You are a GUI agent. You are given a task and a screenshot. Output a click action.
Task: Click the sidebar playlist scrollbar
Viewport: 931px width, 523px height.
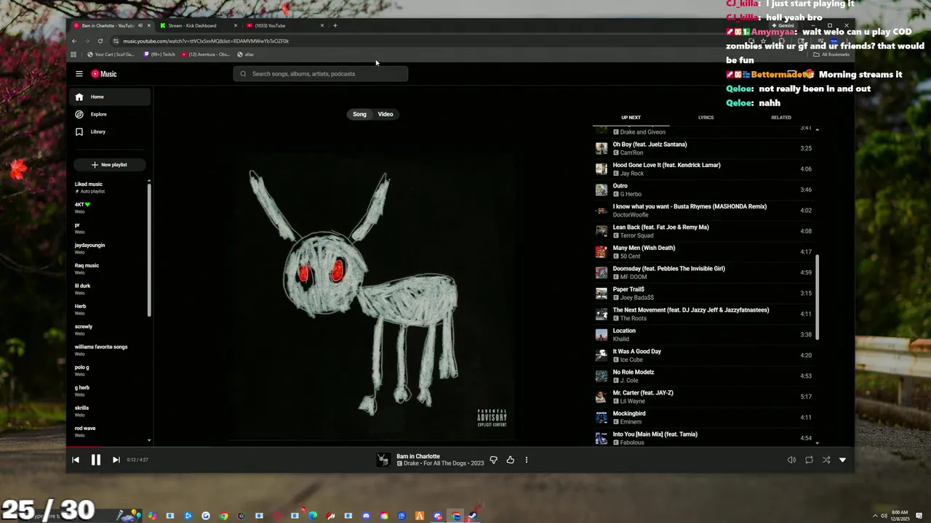pyautogui.click(x=149, y=251)
